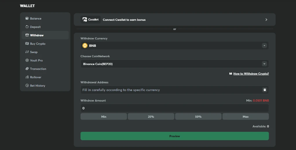The image size is (296, 150).
Task: Open the Balance menu label
Action: (x=36, y=18)
